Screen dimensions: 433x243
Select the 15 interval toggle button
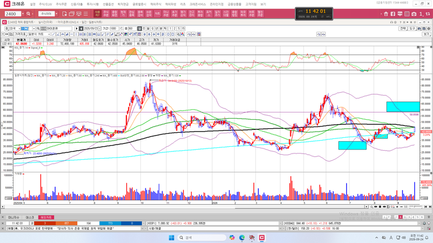[x=183, y=28]
